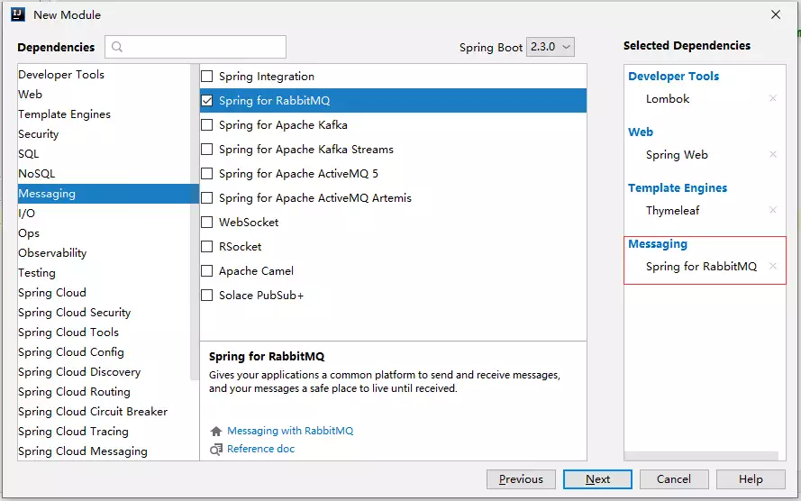This screenshot has height=501, width=801.
Task: Click horizontal scrollbar under Selected Dependencies
Action: [701, 456]
